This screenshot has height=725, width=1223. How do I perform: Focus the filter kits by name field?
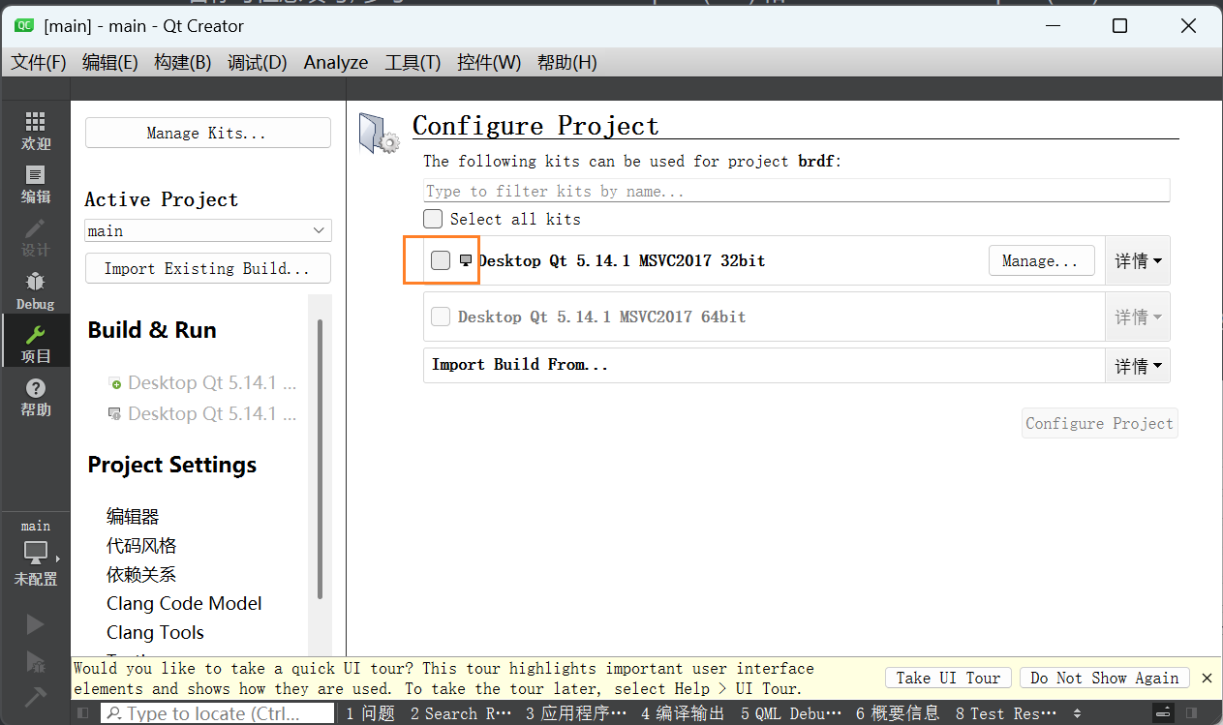796,191
